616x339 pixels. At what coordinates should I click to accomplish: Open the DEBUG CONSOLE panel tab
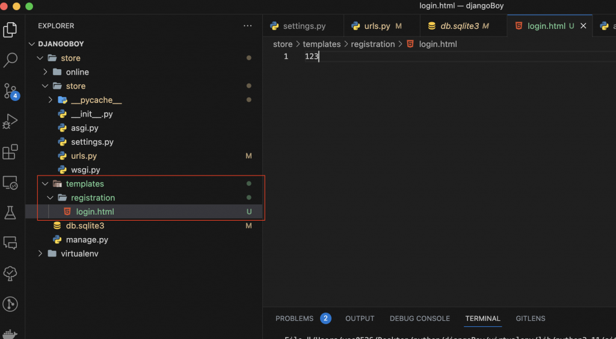point(419,319)
